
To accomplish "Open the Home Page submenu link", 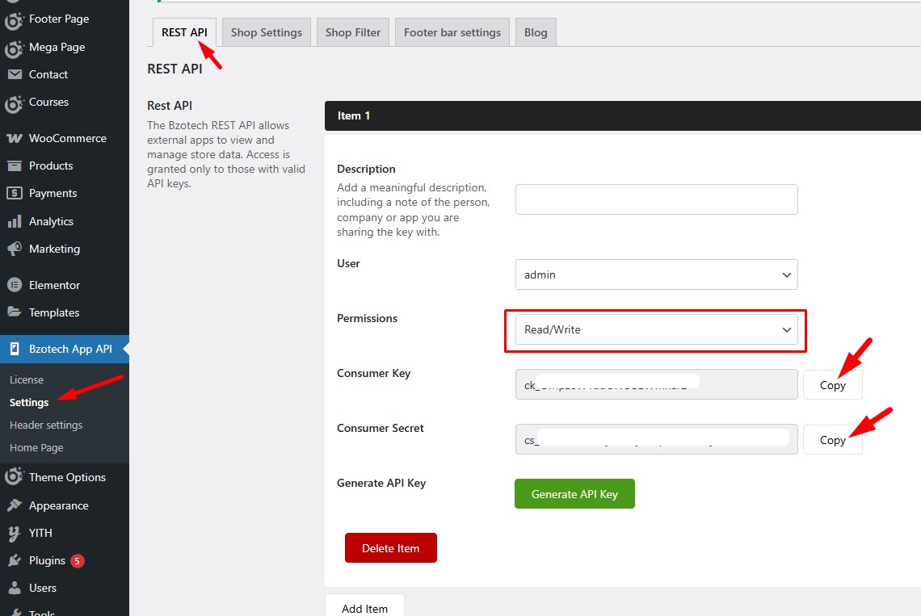I will (x=36, y=448).
